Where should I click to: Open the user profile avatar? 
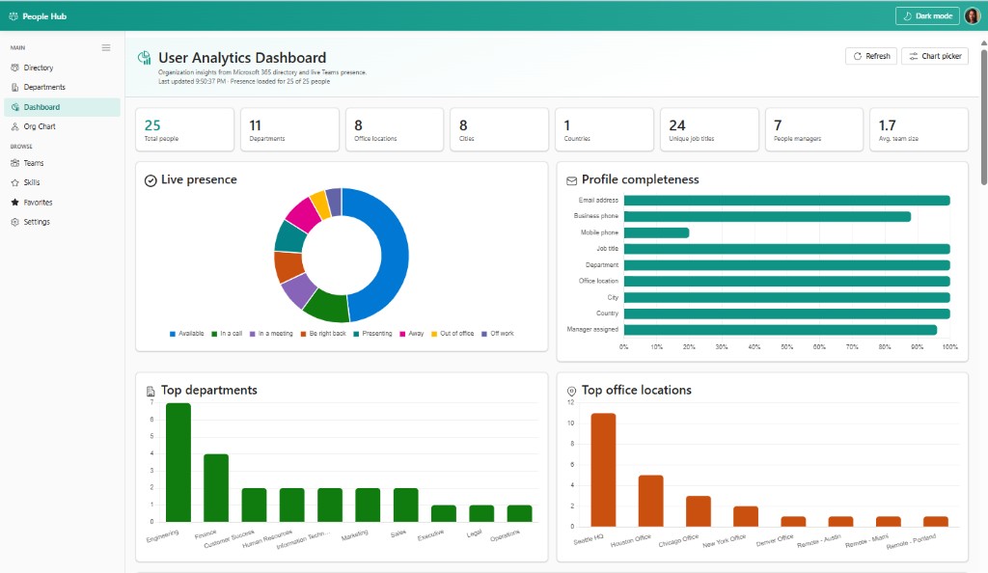tap(973, 15)
